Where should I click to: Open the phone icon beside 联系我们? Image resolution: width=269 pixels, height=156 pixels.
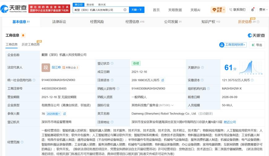click(x=231, y=10)
